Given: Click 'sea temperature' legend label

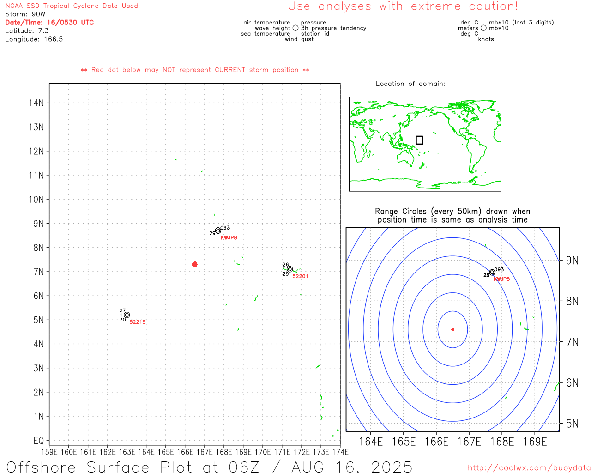Looking at the screenshot, I should 265,33.
